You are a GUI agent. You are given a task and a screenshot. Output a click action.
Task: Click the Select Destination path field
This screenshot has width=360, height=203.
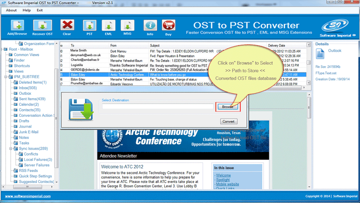(158, 106)
